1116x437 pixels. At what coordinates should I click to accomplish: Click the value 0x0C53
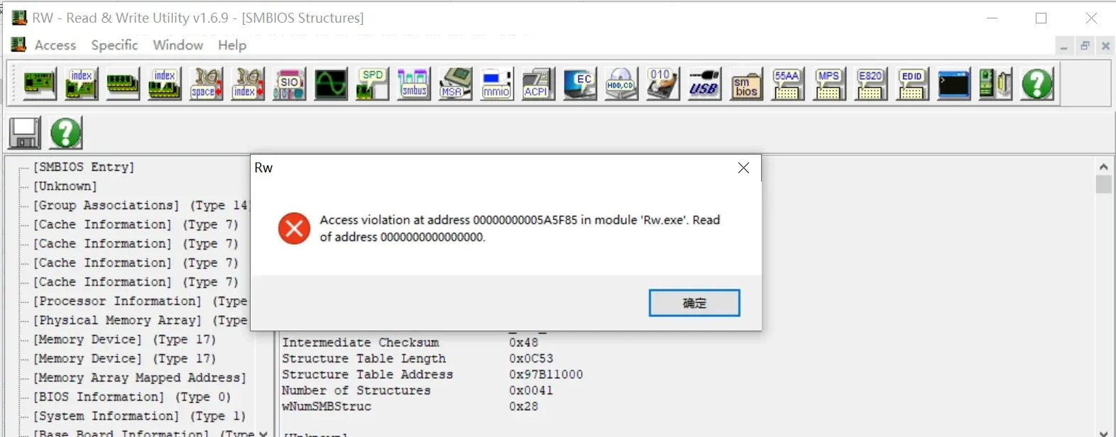(531, 359)
